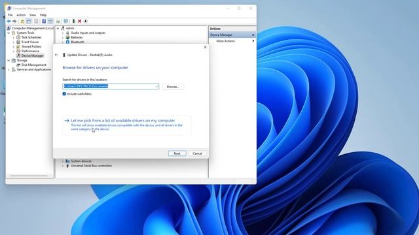The image size is (419, 235).
Task: Expand the Task Scheduler tree node
Action: tap(13, 38)
